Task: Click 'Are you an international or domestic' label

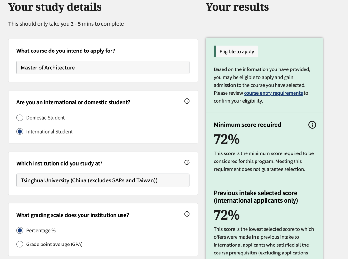Action: click(x=73, y=102)
